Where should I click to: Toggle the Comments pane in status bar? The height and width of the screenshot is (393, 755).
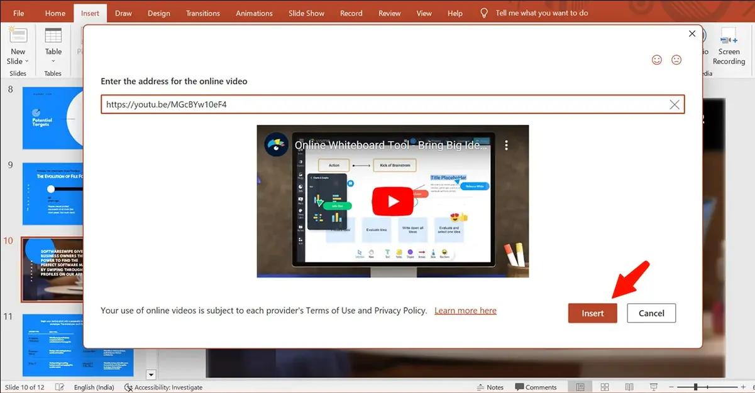pyautogui.click(x=536, y=387)
